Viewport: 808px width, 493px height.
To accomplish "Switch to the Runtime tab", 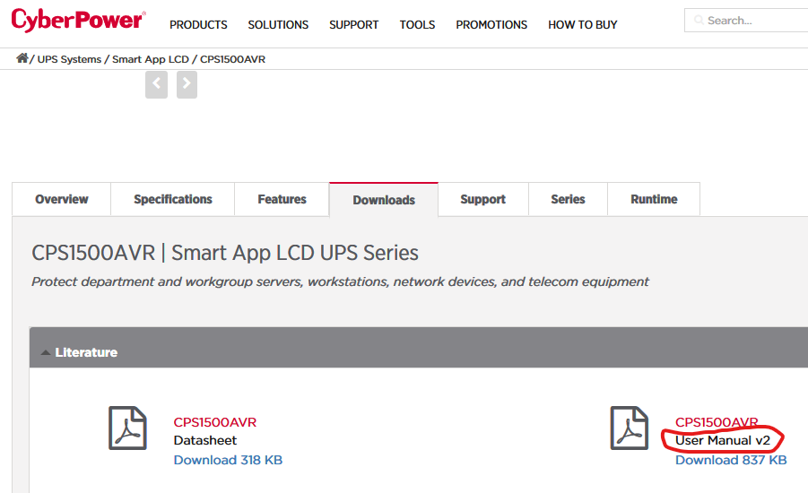I will (654, 199).
